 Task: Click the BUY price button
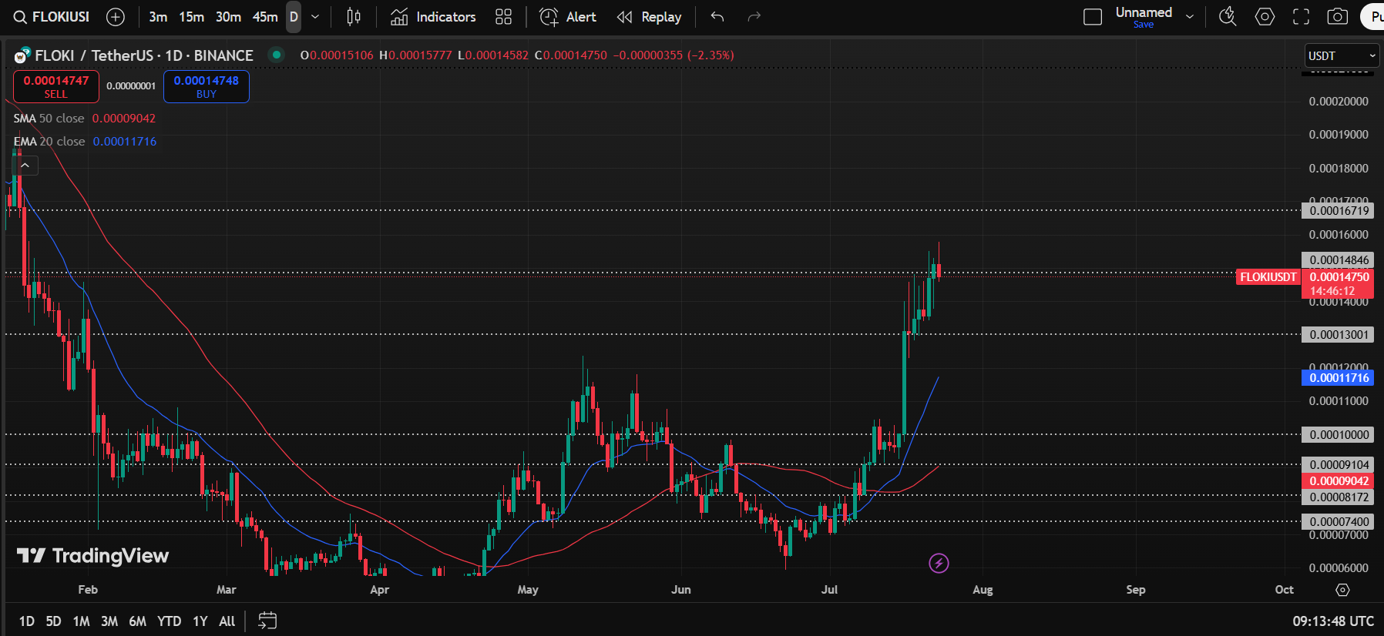(x=207, y=86)
